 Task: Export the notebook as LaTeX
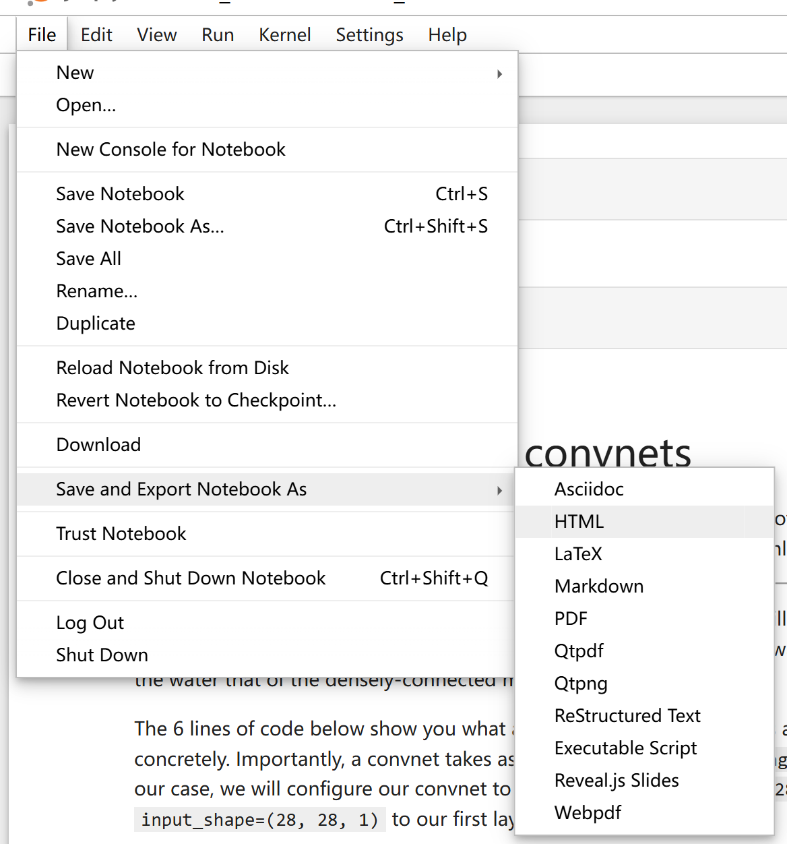(577, 553)
